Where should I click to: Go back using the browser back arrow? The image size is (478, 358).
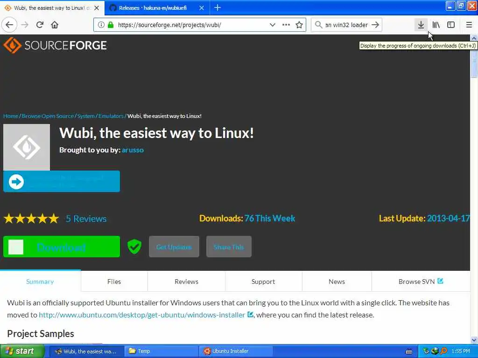[9, 25]
